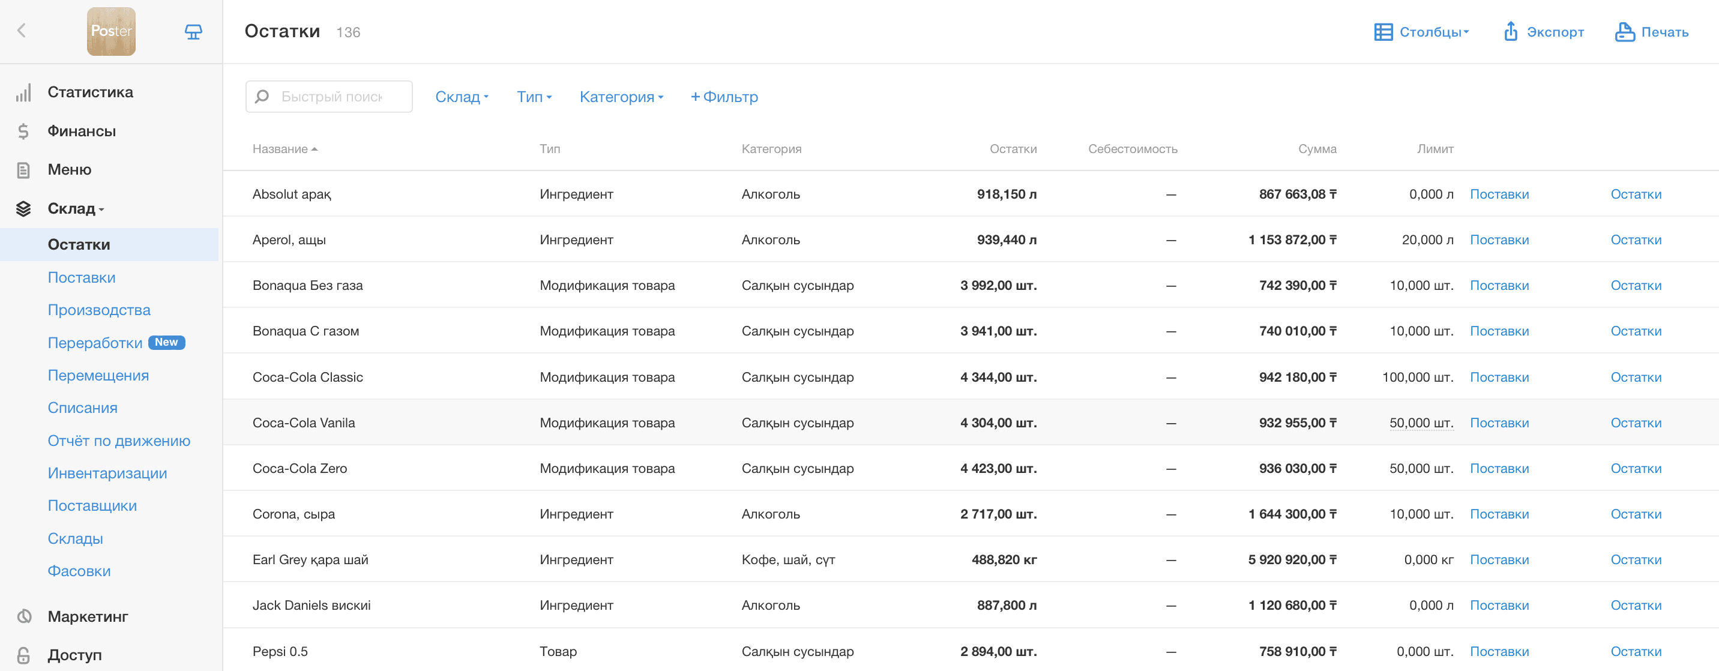1719x671 pixels.
Task: Click the back chevron arrow in sidebar
Action: (22, 31)
